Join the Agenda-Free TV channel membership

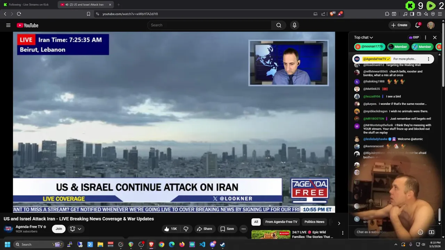59,229
